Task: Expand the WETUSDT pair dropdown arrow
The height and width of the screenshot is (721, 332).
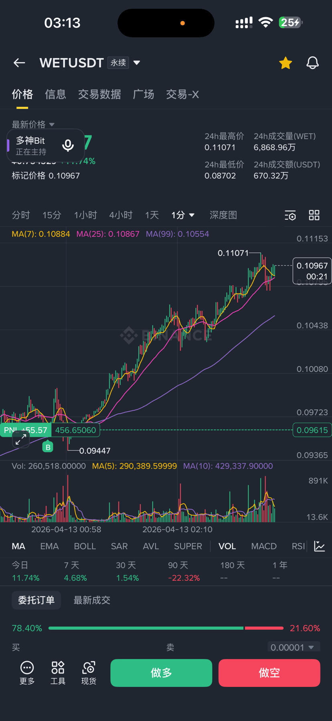Action: tap(137, 63)
